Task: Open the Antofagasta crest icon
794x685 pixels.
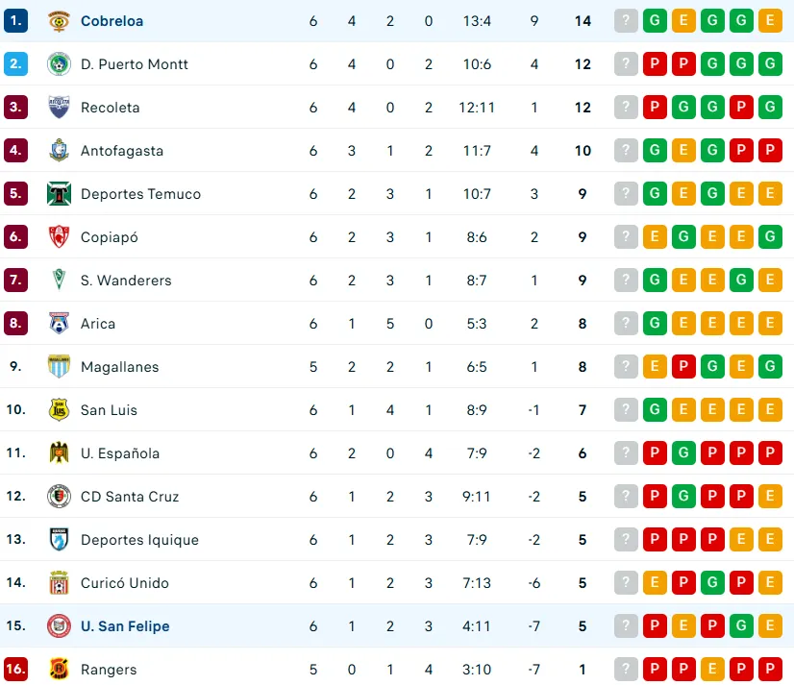Action: click(x=59, y=151)
